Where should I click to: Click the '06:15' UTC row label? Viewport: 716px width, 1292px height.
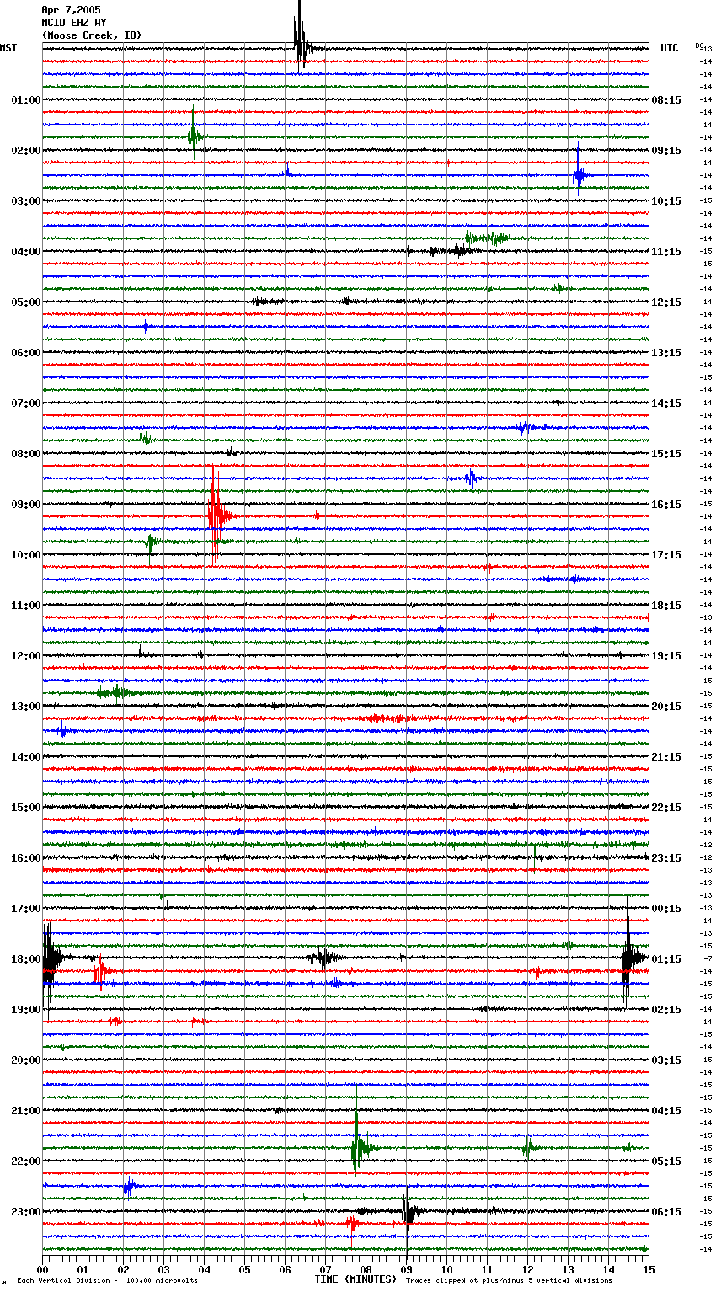(x=666, y=1212)
